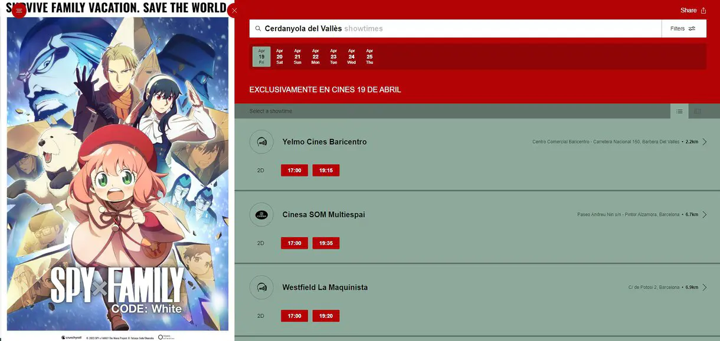Select the Apr 21 Sun date tab

point(297,57)
